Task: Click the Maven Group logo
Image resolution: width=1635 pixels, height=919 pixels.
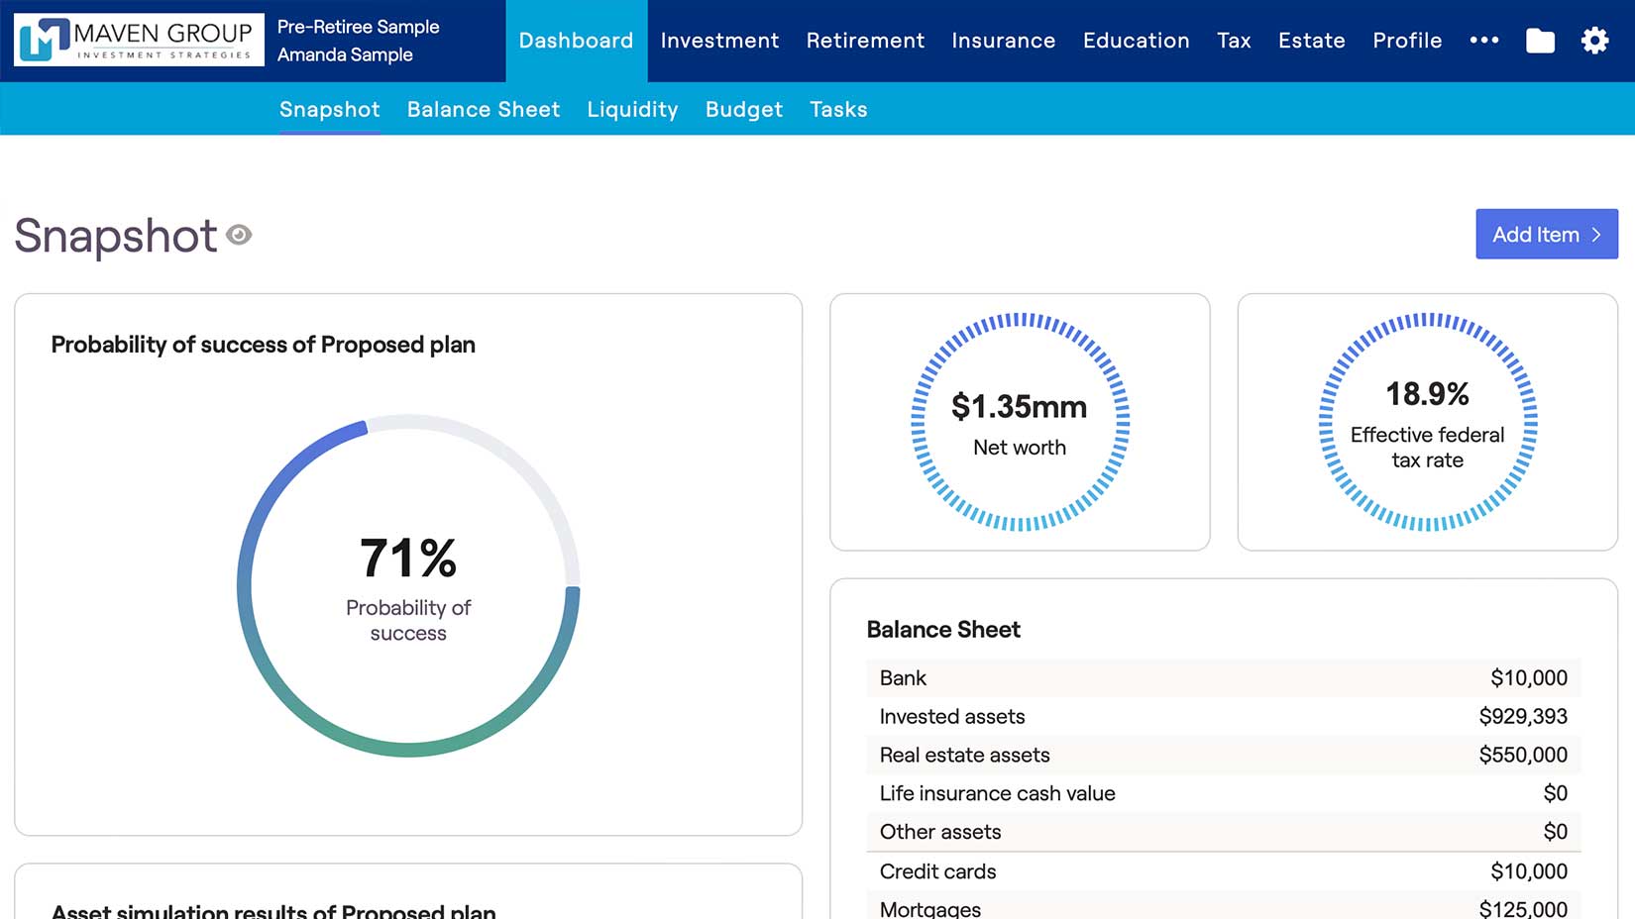Action: point(139,40)
